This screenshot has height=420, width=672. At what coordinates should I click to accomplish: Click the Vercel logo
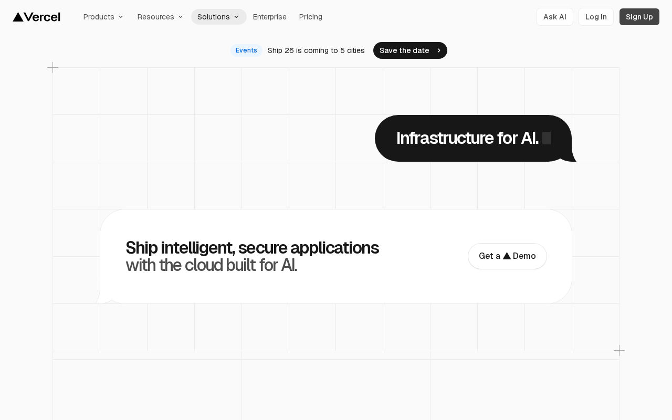tap(37, 17)
